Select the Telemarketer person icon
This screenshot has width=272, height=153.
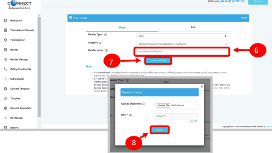coord(5,40)
